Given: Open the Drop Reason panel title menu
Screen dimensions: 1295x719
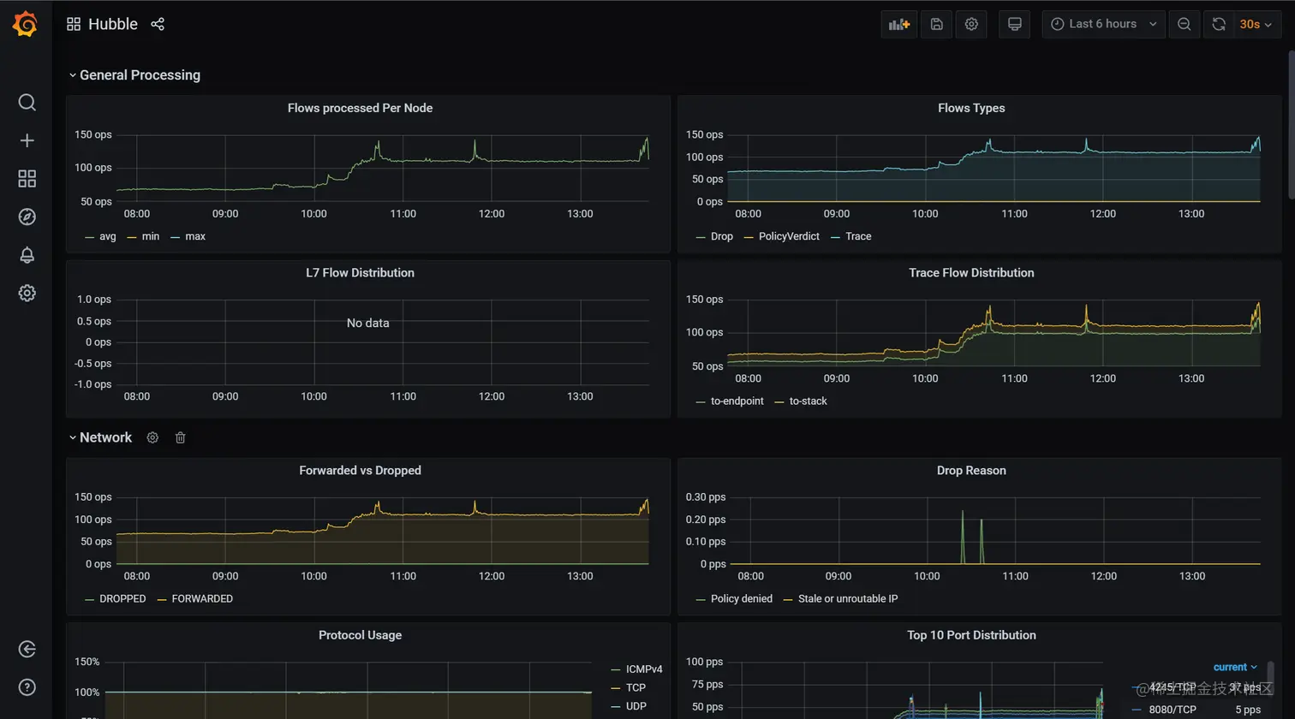Looking at the screenshot, I should [971, 470].
